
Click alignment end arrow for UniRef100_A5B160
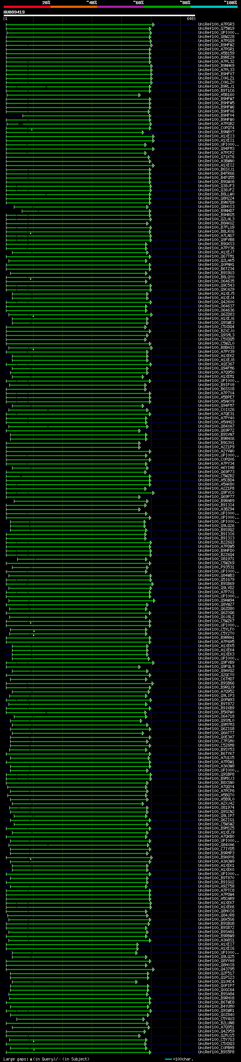140,95
